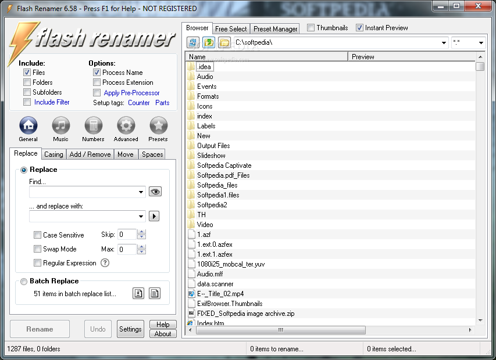Click the vertical scrollbar thumb in file list
The height and width of the screenshot is (360, 496).
tap(480, 66)
